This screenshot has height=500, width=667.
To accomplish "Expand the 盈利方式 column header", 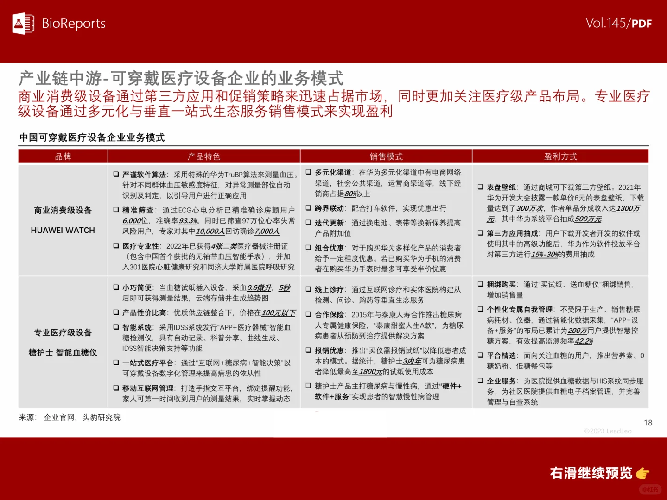I will 561,156.
